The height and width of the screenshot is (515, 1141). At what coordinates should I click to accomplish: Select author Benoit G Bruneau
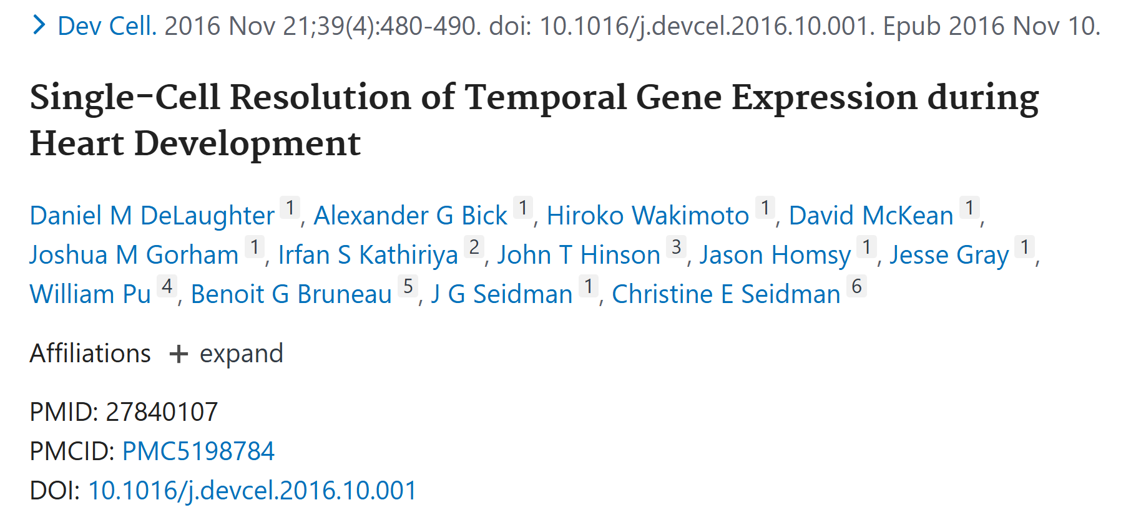point(291,294)
